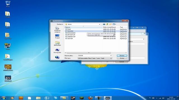Open the Ostatnie miejsca shortcut in dialog sidebar
Screen dimensions: 179x100
(57, 30)
